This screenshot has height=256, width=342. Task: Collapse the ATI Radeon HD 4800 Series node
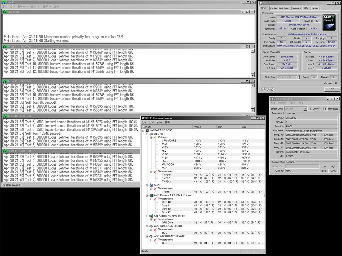coord(147,216)
